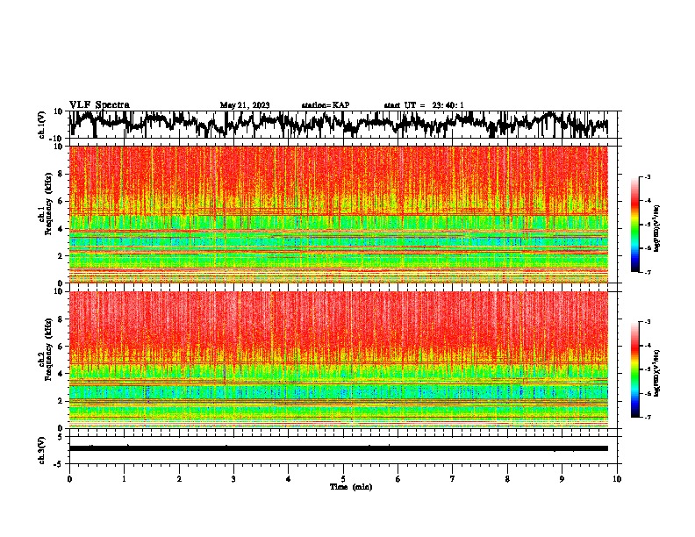The image size is (695, 537).
Task: Click inside the ch.2 spectrogram panel
Action: tap(338, 360)
